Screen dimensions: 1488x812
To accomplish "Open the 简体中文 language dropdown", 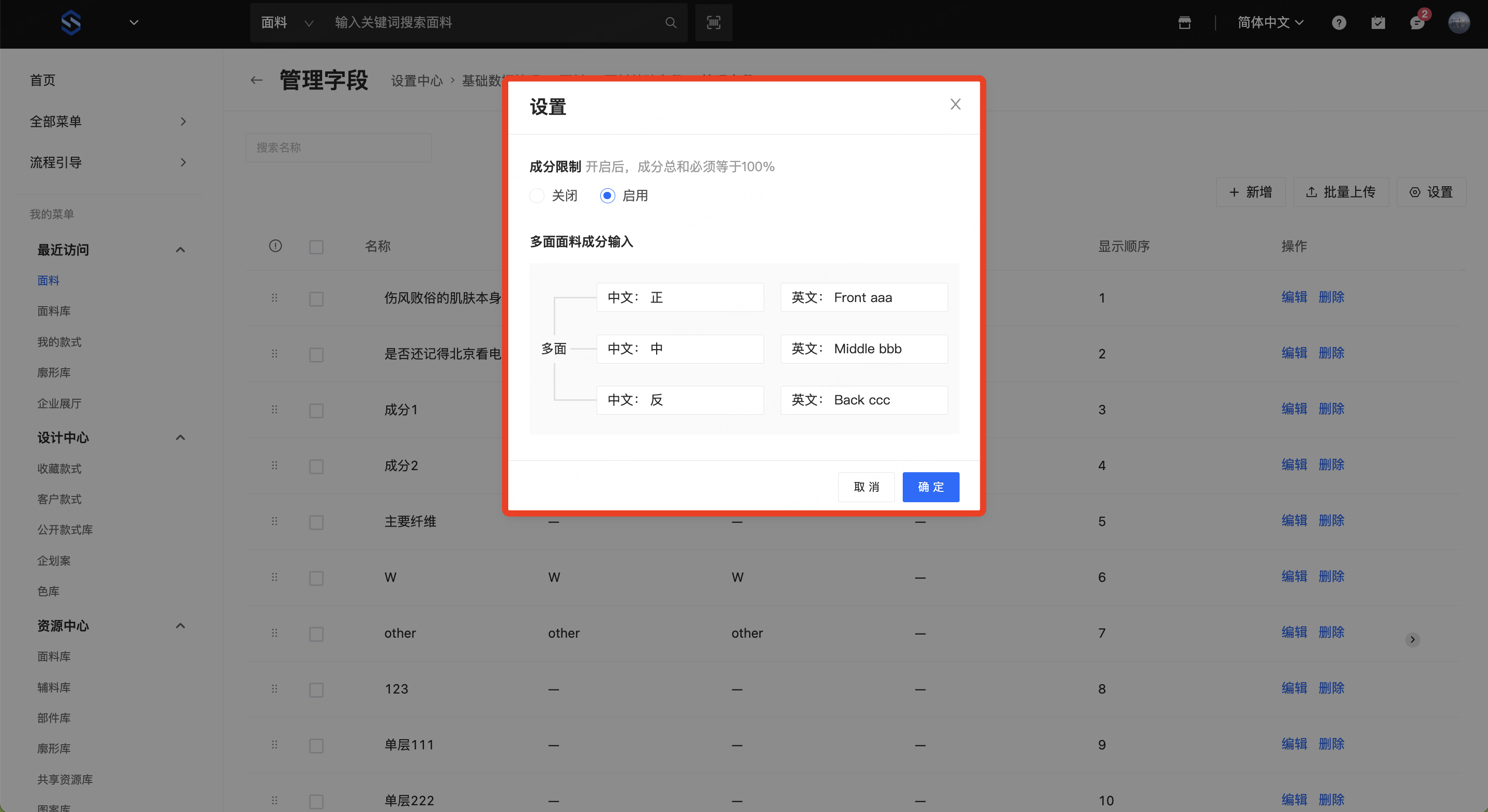I will coord(1270,23).
